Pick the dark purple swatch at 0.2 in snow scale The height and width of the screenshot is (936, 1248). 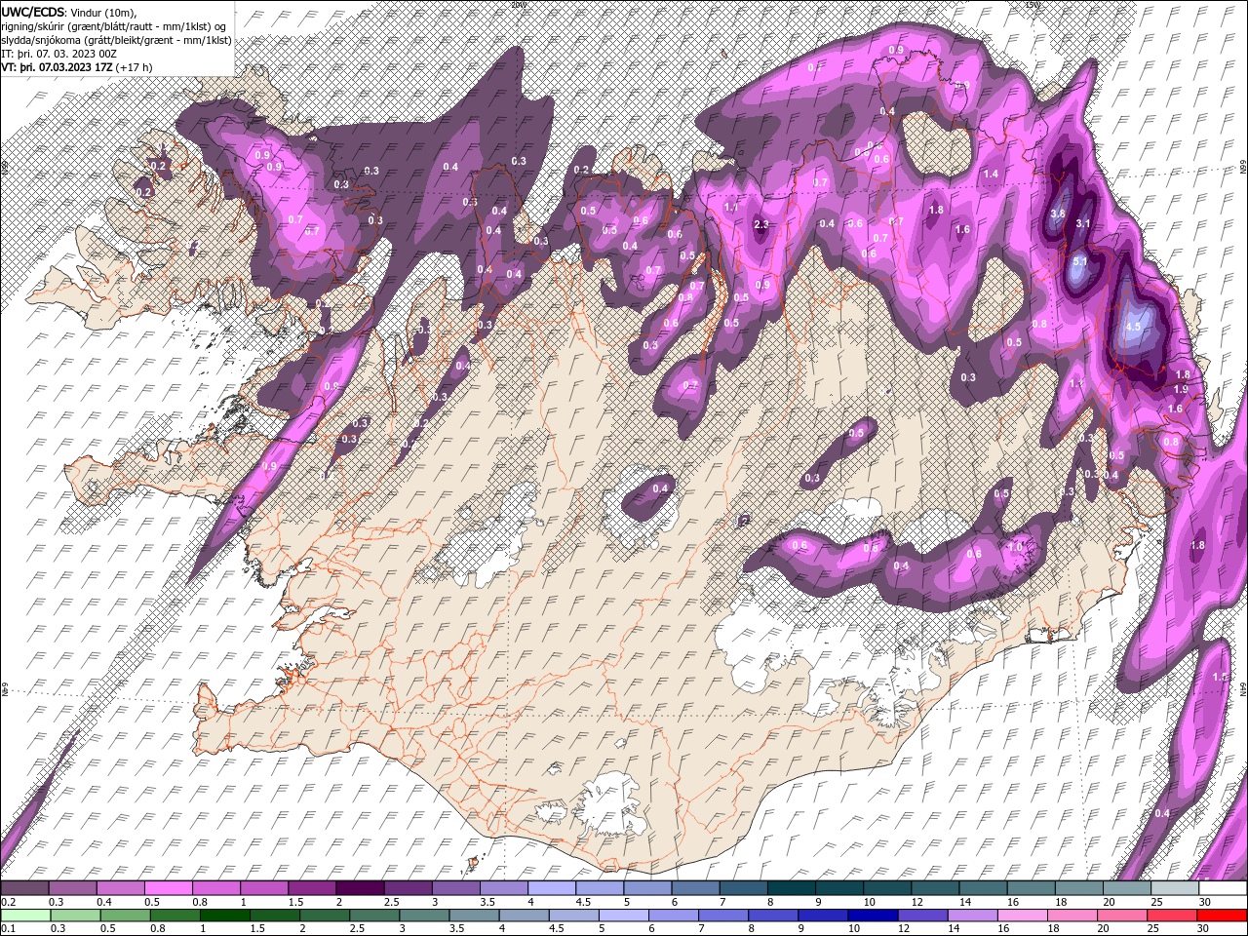[x=24, y=888]
